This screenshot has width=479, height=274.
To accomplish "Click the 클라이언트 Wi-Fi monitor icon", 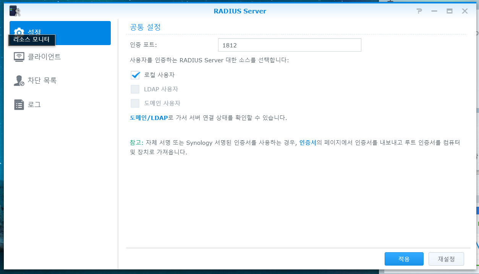I will [x=19, y=57].
